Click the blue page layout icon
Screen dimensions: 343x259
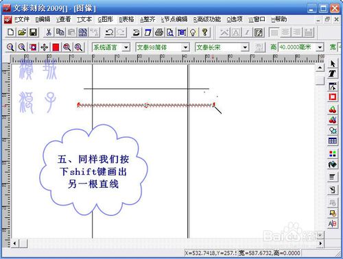(147, 32)
